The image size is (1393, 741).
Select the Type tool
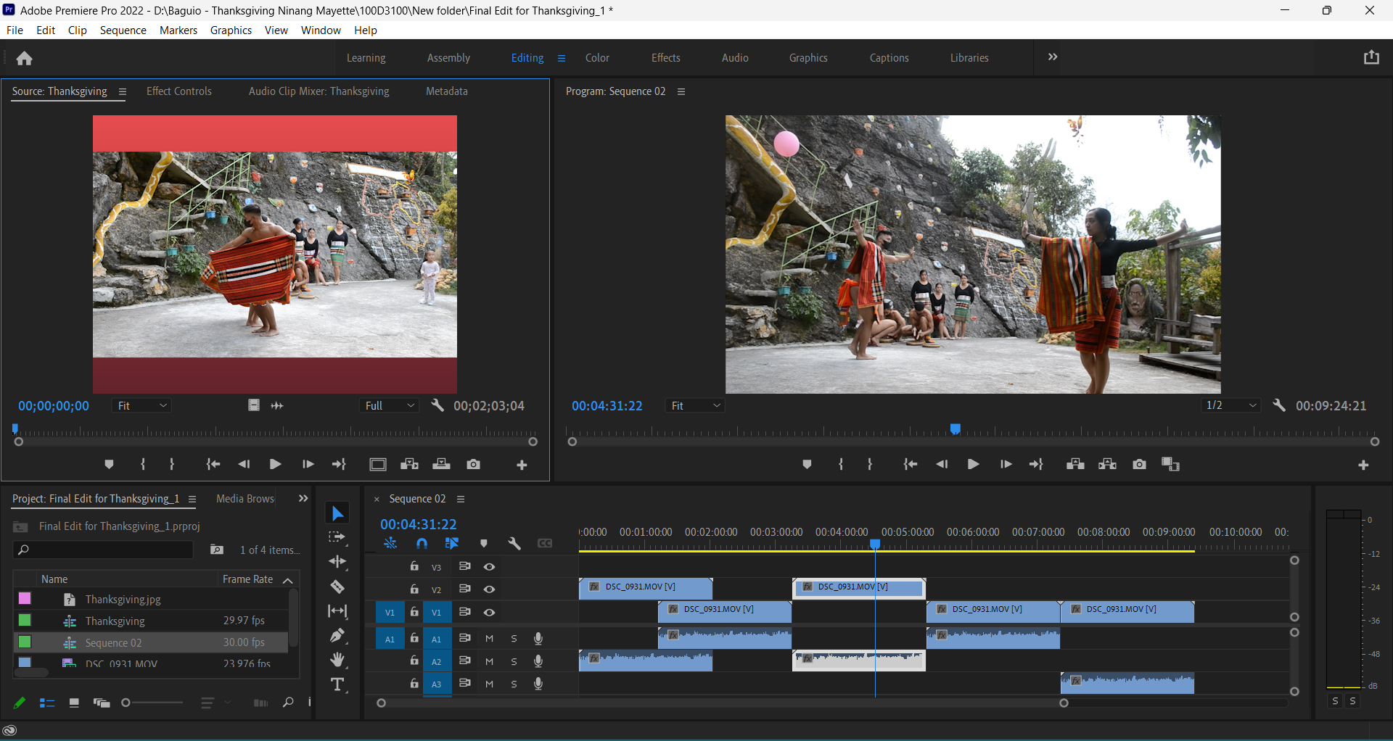(337, 684)
